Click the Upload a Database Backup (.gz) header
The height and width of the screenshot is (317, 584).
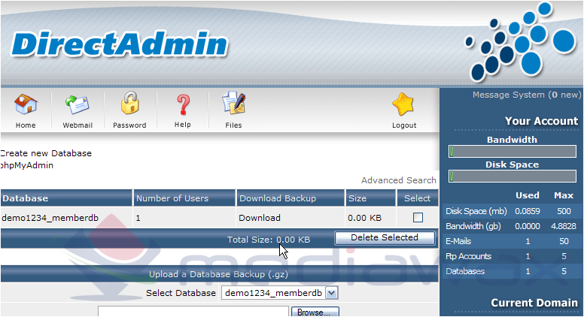point(219,274)
